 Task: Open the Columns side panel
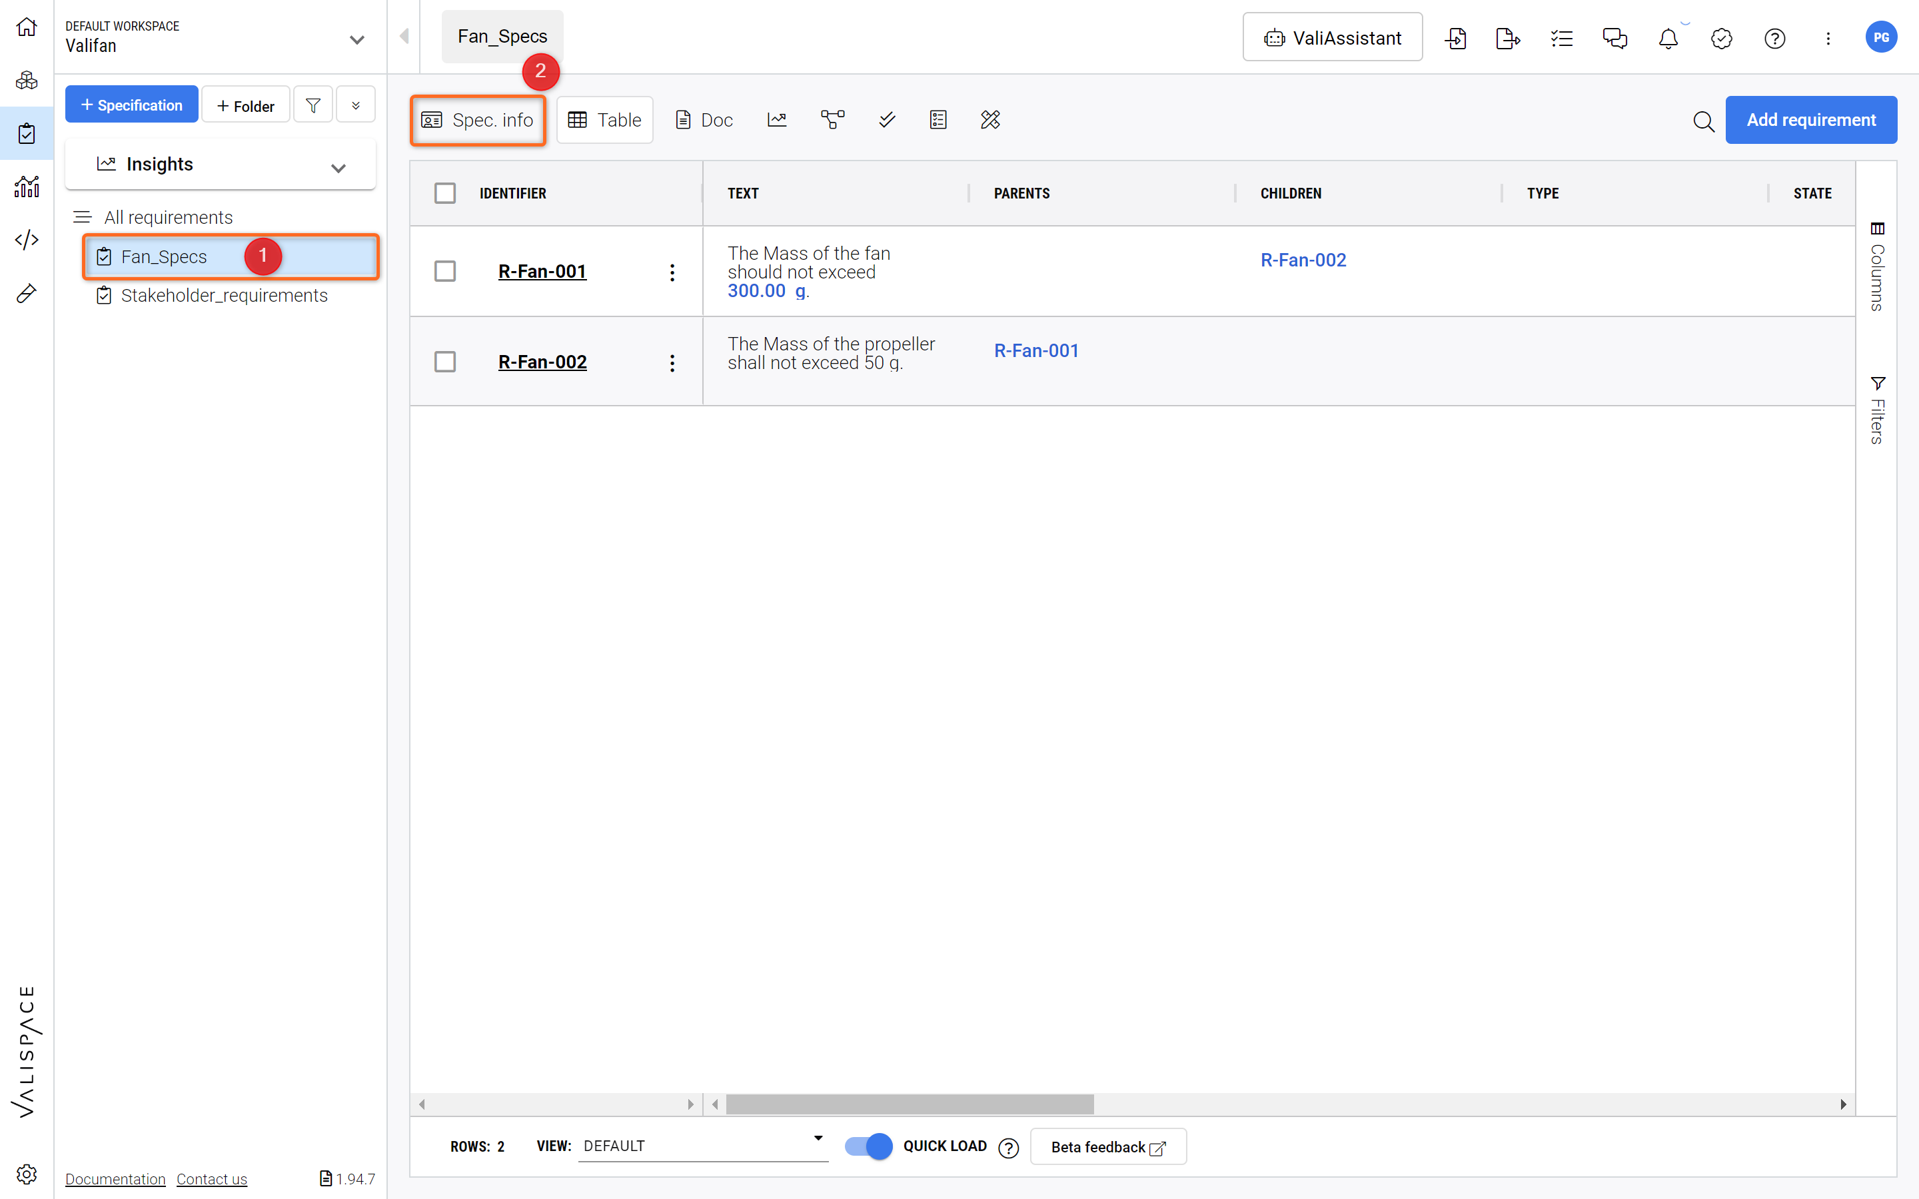coord(1877,266)
